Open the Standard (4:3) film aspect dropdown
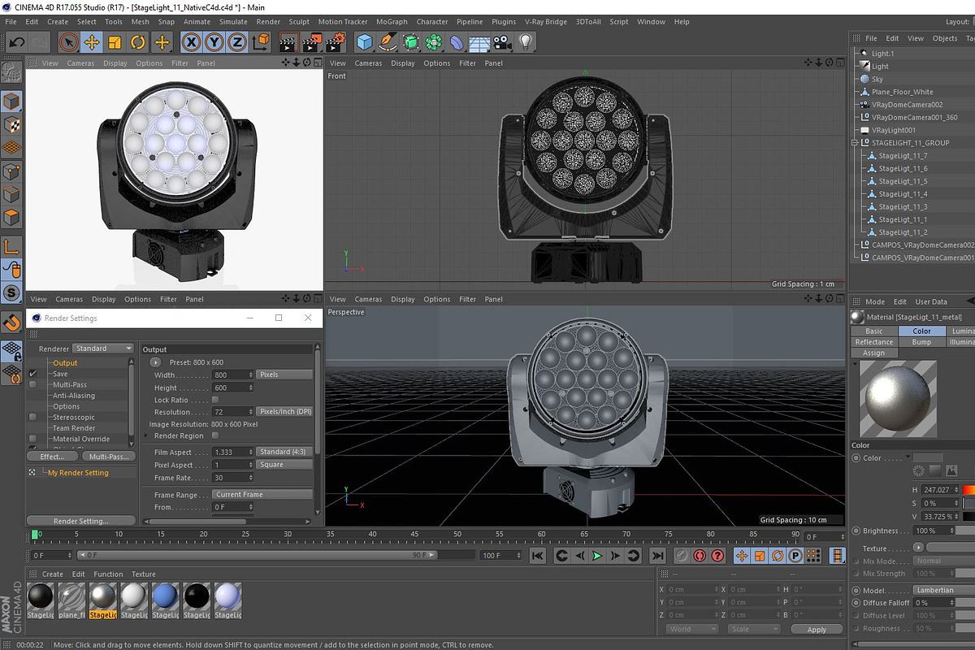975x650 pixels. (284, 452)
